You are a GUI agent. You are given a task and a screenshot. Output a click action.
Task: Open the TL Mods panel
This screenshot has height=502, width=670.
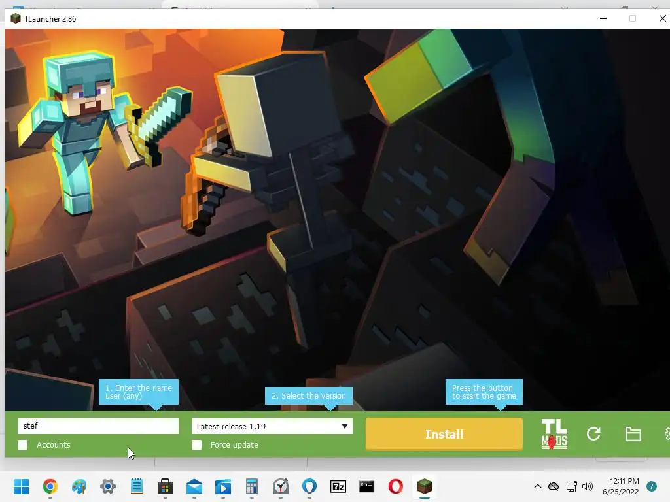click(x=554, y=434)
